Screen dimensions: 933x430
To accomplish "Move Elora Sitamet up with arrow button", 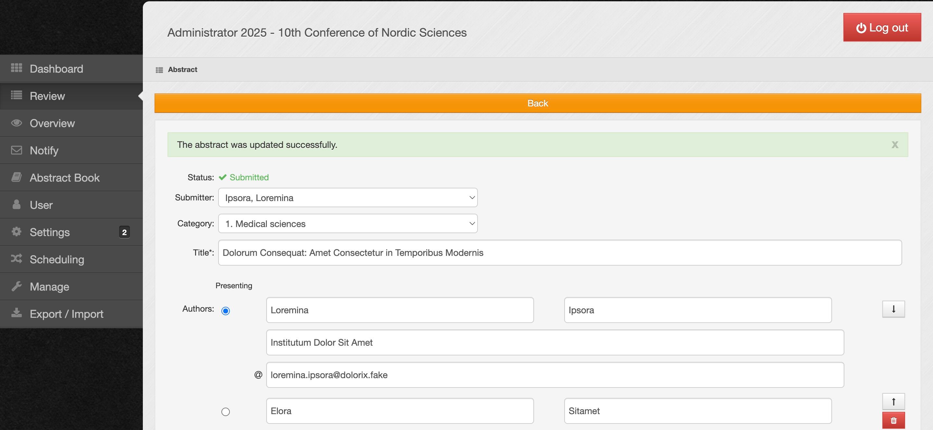I will tap(893, 402).
